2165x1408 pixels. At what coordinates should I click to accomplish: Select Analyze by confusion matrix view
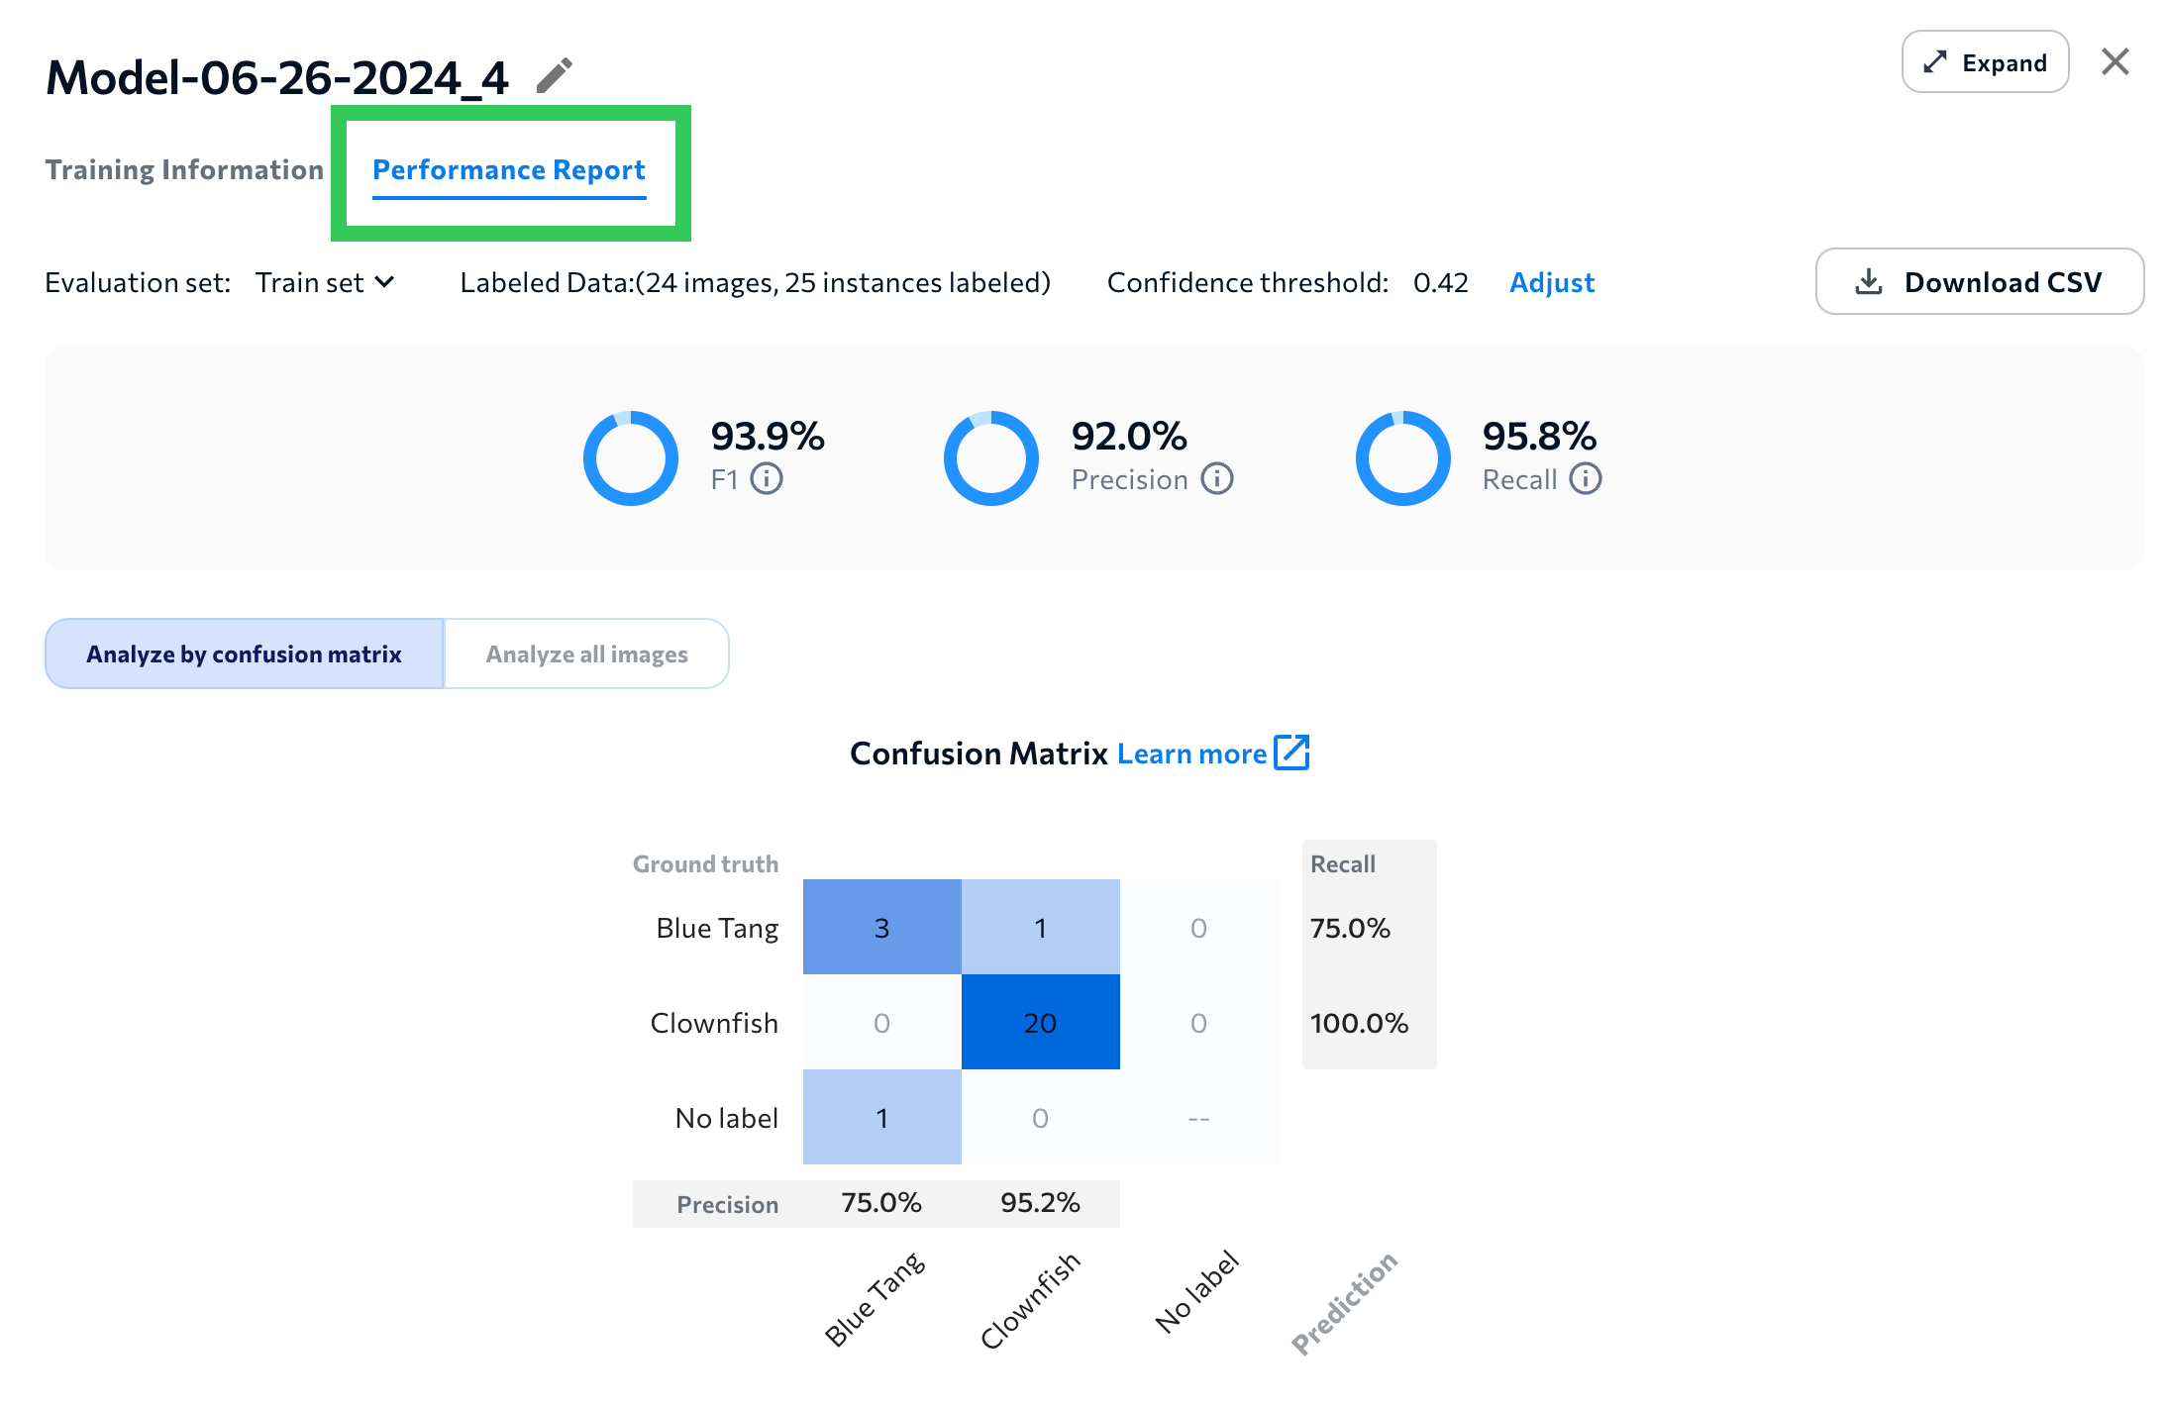point(243,654)
